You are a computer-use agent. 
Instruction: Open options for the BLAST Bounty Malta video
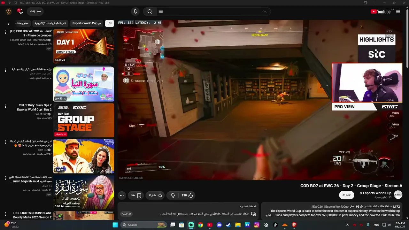point(5,214)
